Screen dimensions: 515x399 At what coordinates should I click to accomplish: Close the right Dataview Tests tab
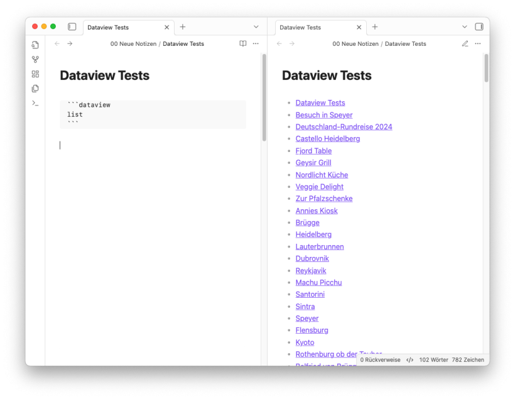pos(359,27)
